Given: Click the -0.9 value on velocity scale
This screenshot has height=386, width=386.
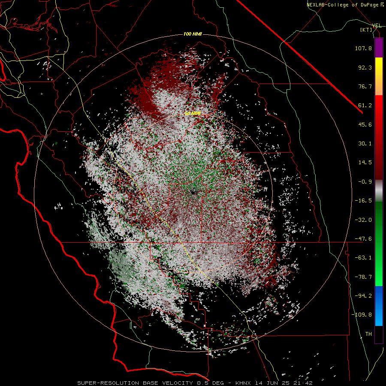Looking at the screenshot, I should pos(365,182).
